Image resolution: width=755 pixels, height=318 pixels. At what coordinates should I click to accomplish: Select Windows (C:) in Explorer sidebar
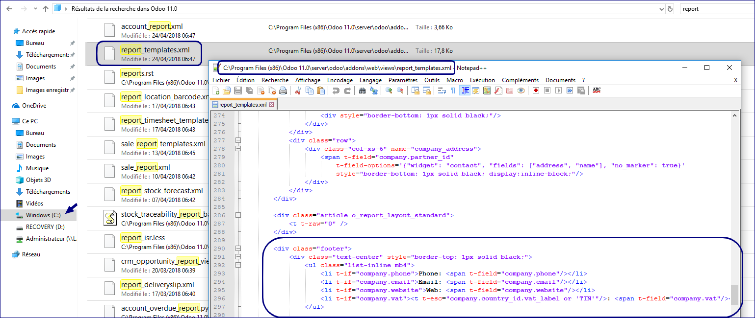[39, 215]
